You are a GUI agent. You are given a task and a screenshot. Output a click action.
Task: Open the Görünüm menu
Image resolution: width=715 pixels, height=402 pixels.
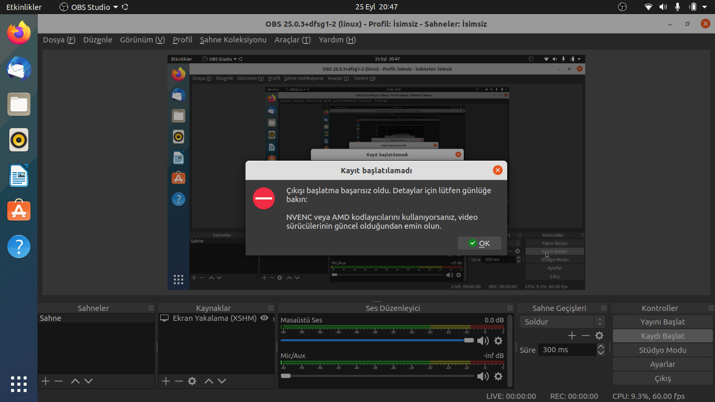[x=142, y=40]
